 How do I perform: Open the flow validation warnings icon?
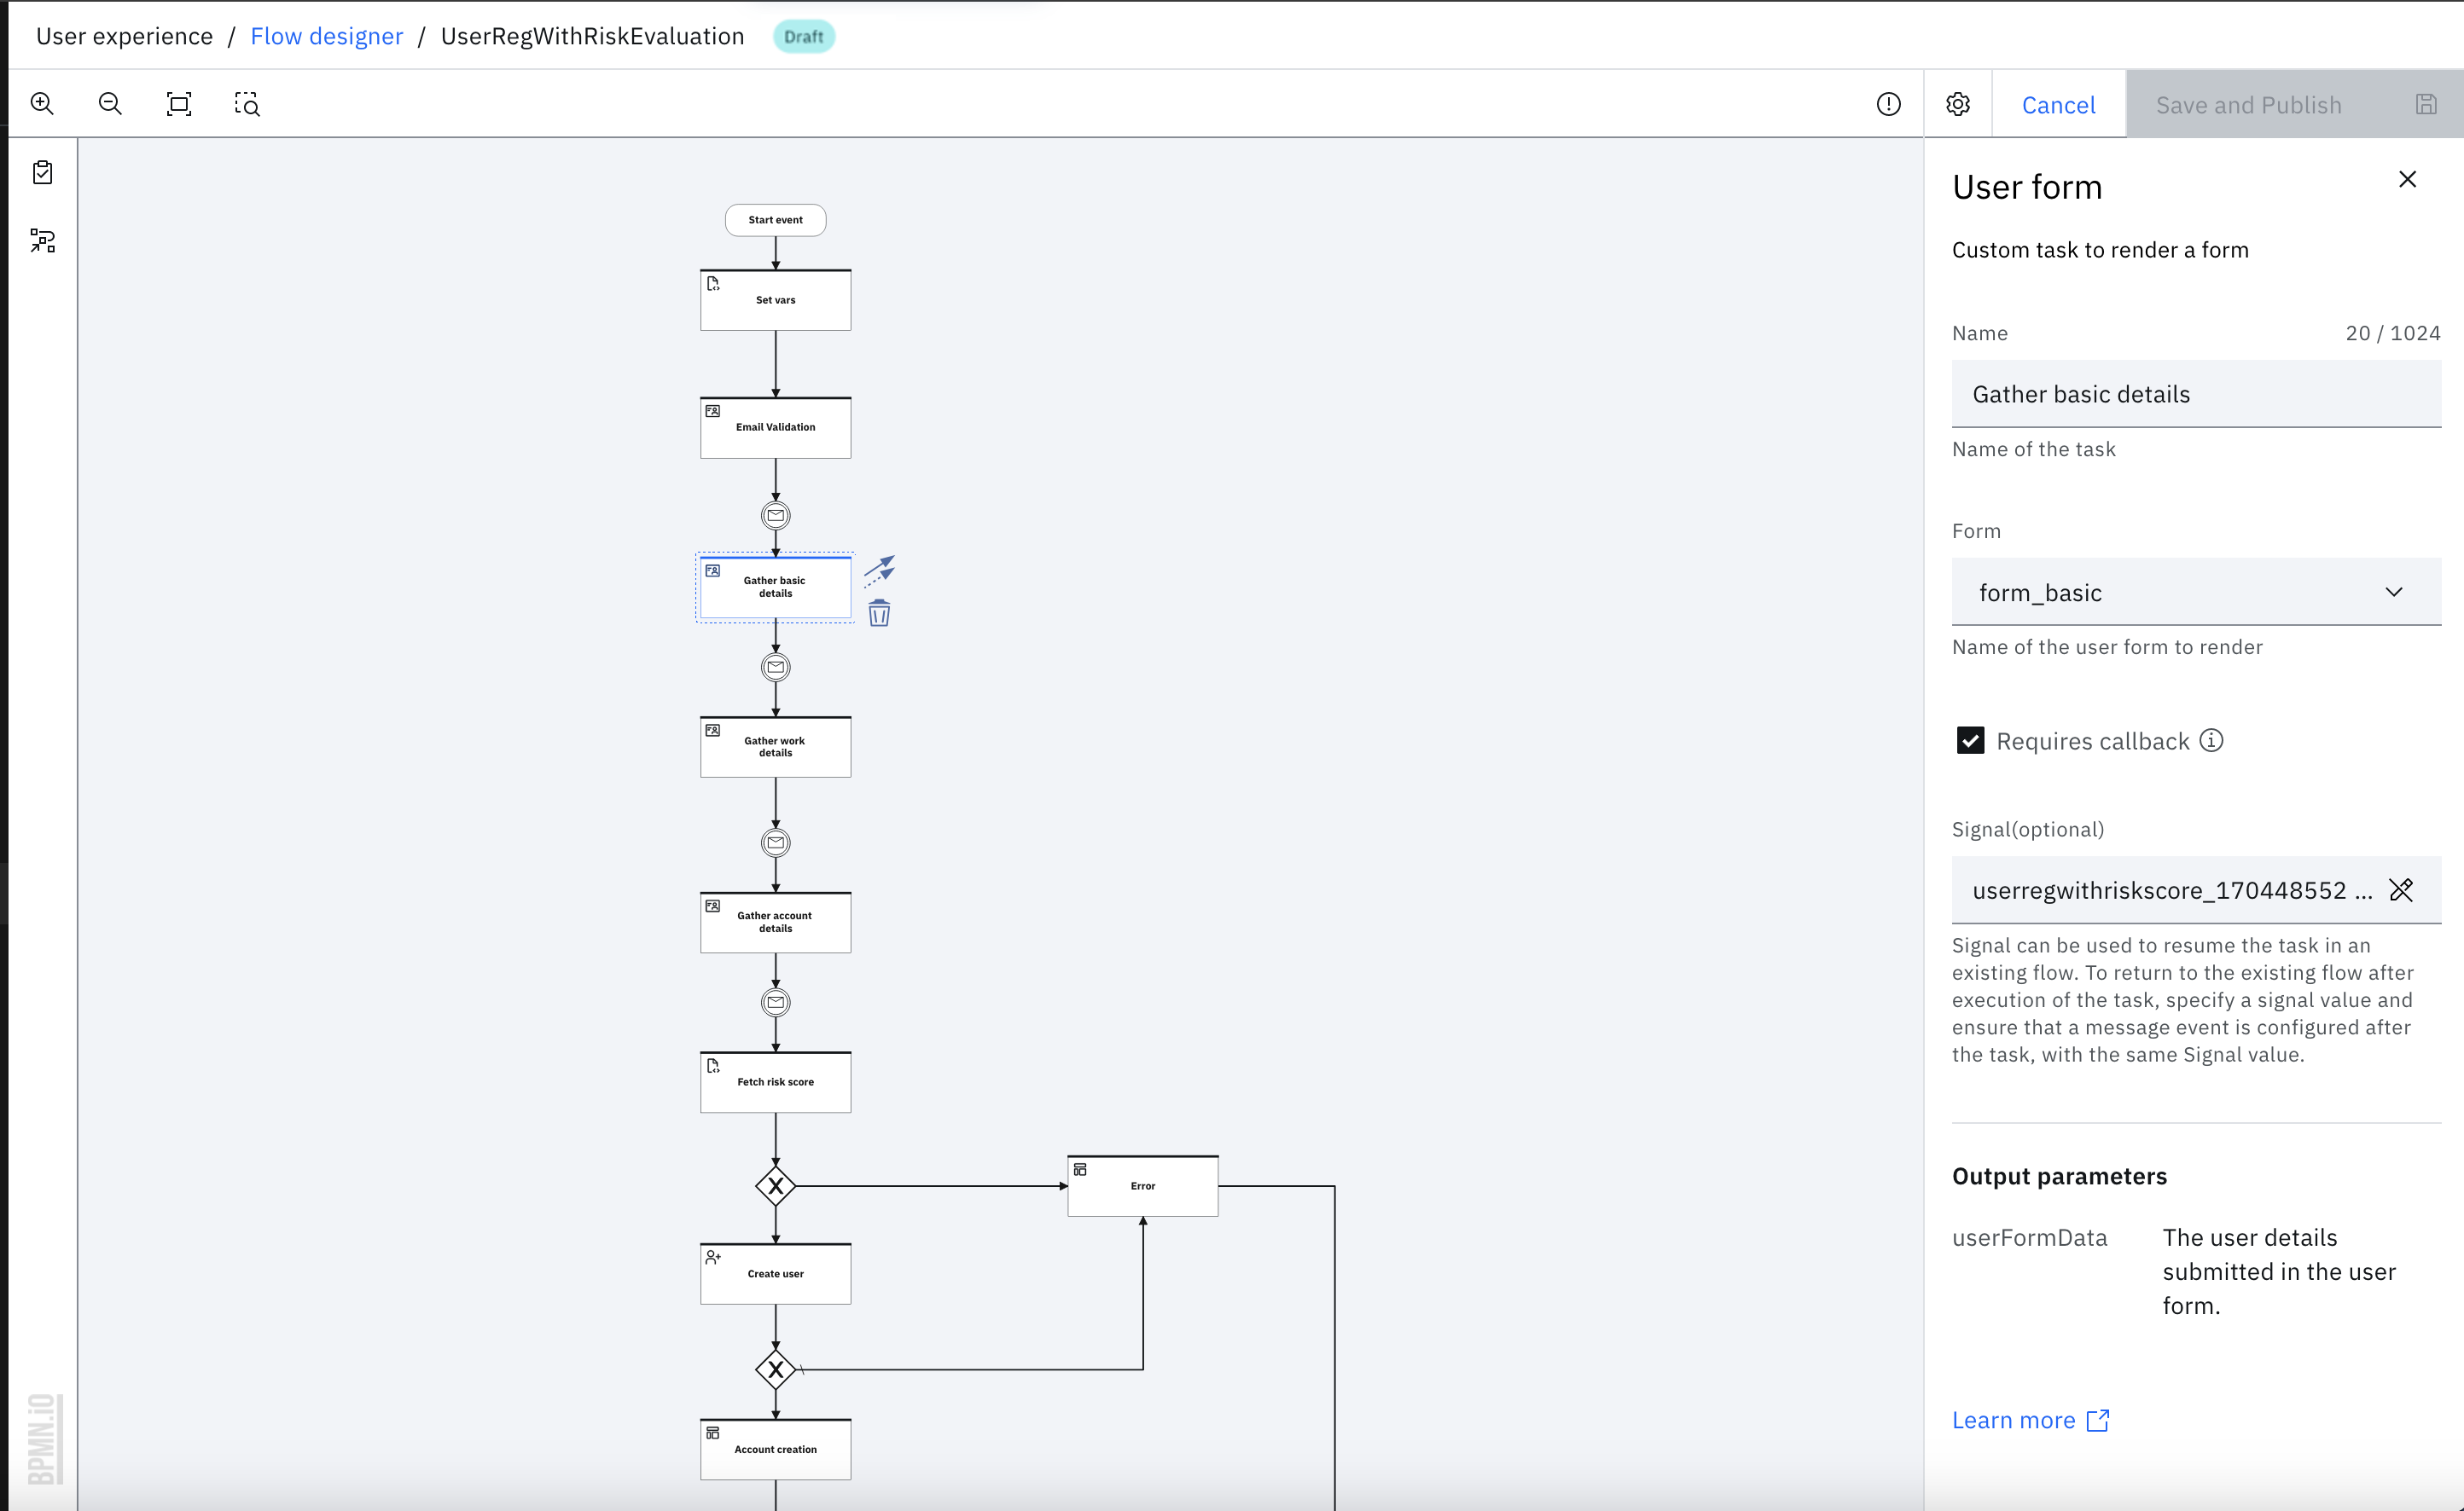pos(1888,104)
